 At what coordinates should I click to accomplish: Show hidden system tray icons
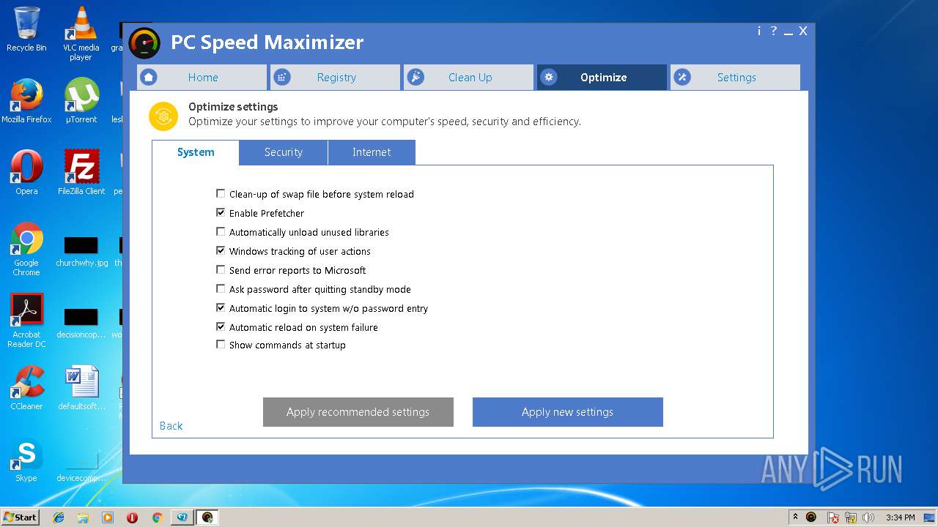point(795,517)
